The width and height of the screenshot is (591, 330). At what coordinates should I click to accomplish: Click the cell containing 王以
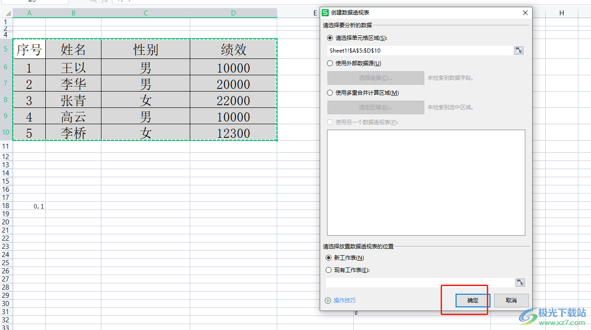[73, 67]
